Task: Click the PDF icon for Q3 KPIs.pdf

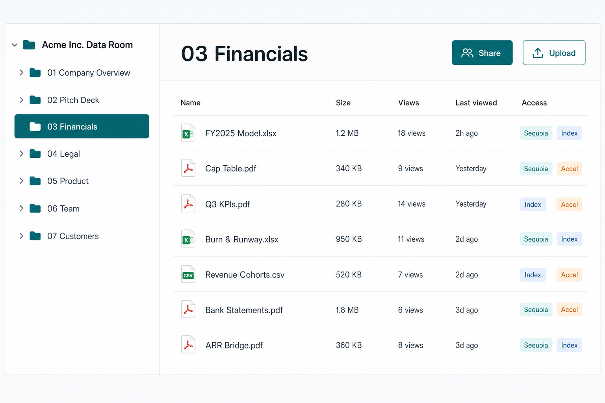Action: [x=188, y=204]
